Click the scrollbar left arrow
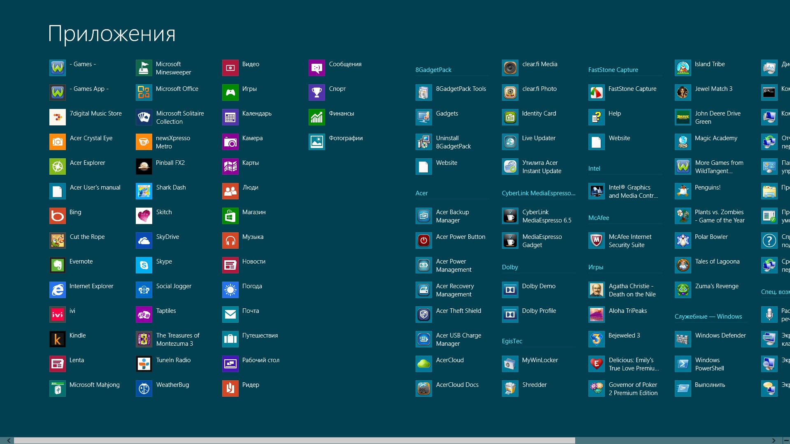Image resolution: width=790 pixels, height=444 pixels. (x=9, y=440)
